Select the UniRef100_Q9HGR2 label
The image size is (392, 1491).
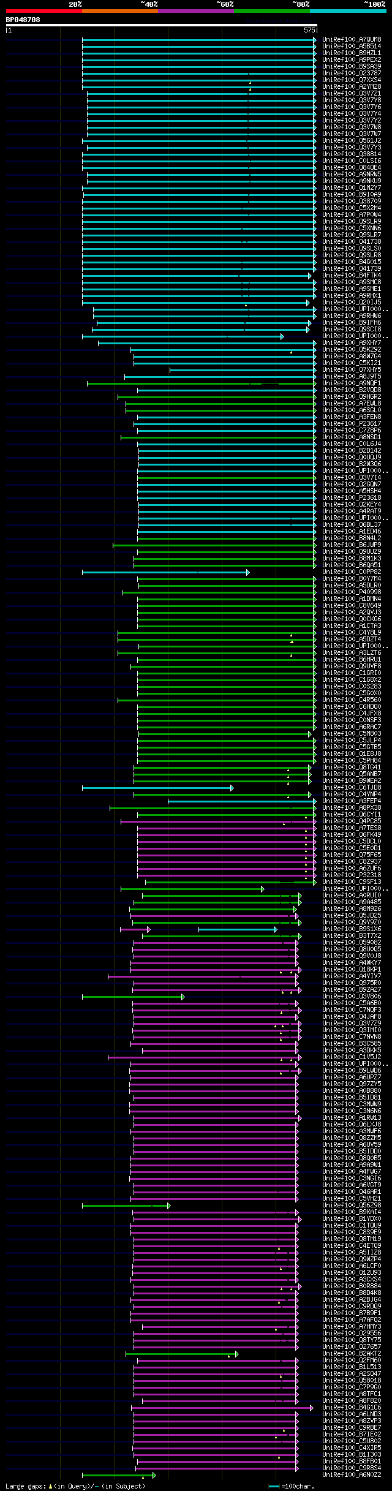352,397
